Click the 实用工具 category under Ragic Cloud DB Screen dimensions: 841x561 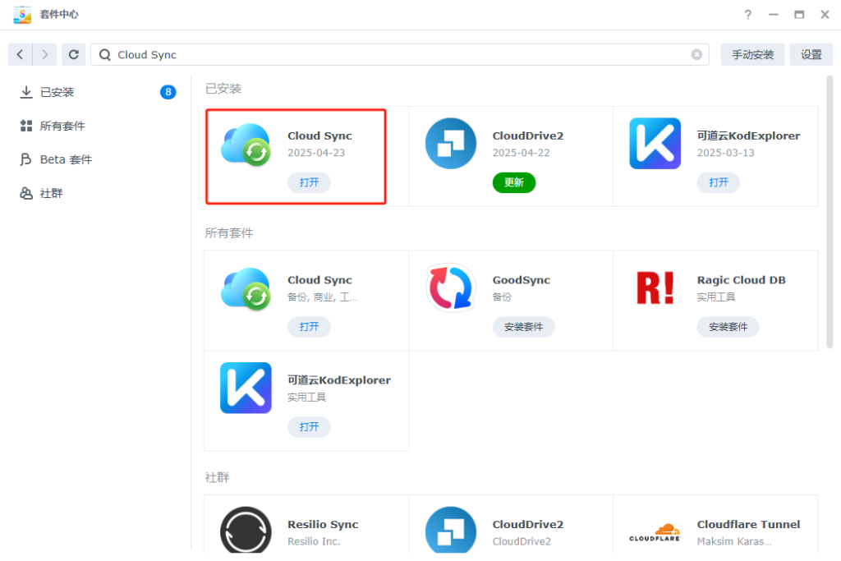[716, 297]
